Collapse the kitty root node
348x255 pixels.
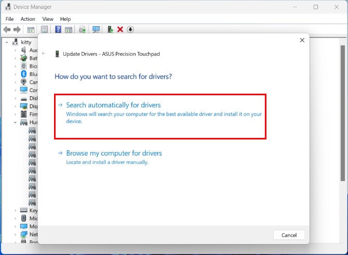click(x=7, y=42)
